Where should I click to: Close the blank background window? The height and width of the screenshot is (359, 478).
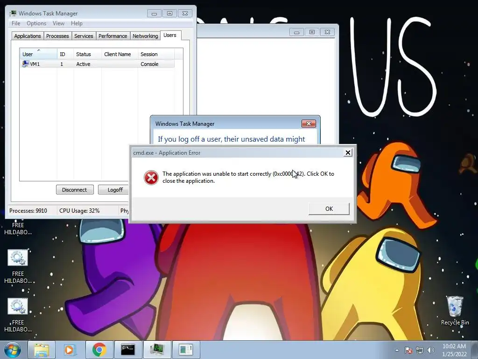click(327, 32)
